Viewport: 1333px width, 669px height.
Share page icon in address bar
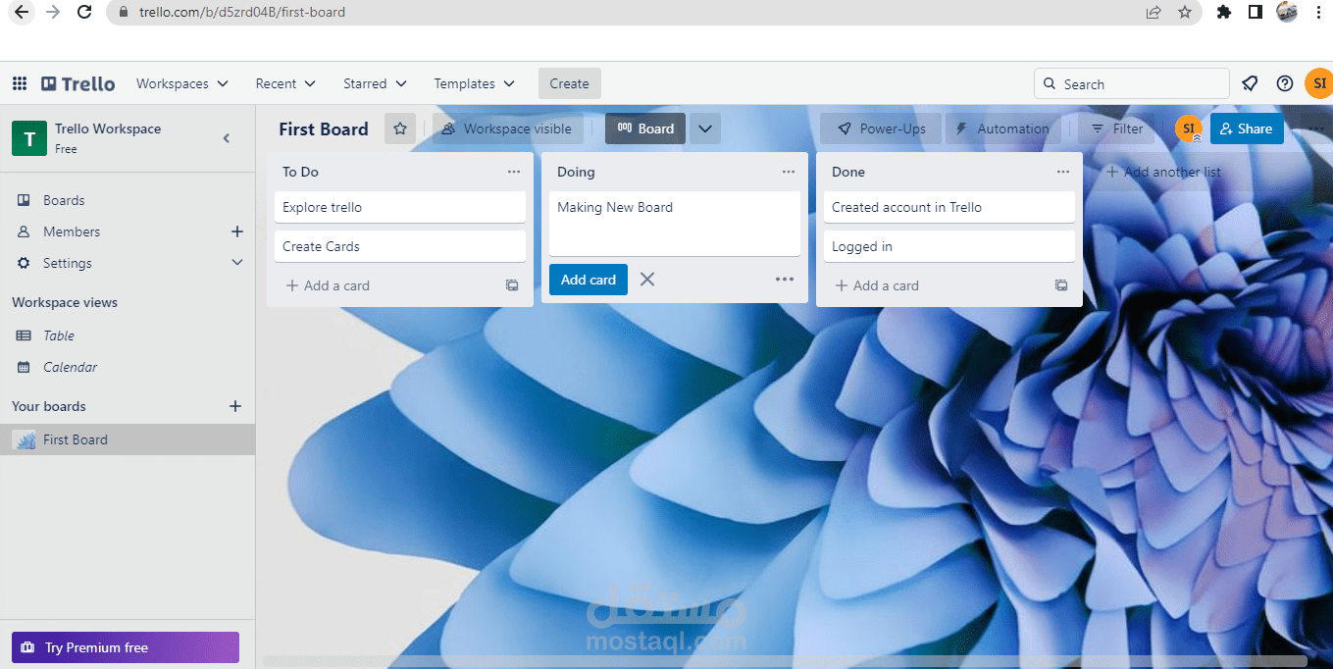(1154, 13)
